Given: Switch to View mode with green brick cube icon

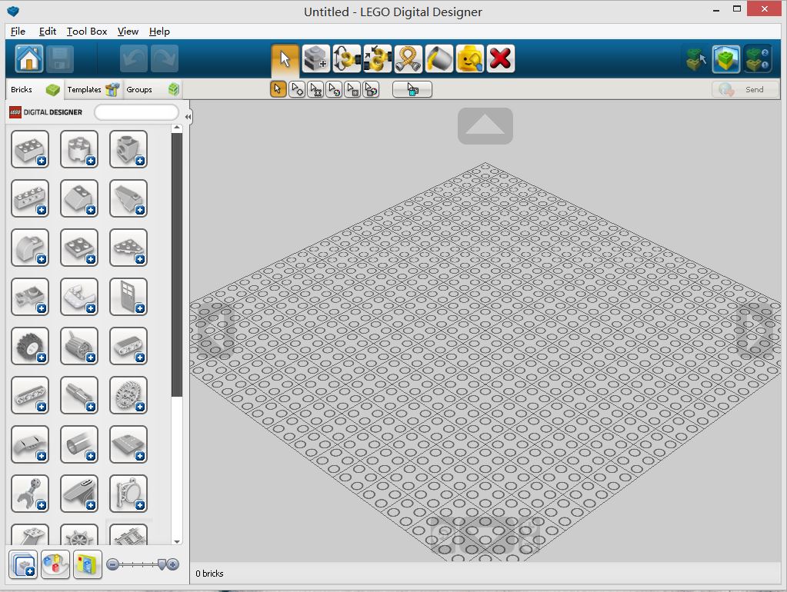Looking at the screenshot, I should 724,58.
